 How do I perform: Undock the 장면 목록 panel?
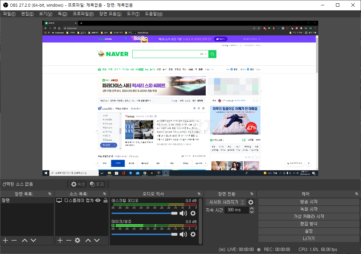point(50,194)
